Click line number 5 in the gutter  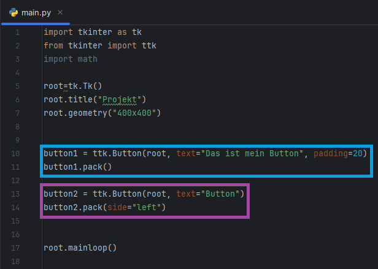pyautogui.click(x=17, y=86)
